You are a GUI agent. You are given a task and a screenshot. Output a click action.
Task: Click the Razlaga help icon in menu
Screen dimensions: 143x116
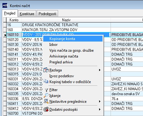coord(46,70)
